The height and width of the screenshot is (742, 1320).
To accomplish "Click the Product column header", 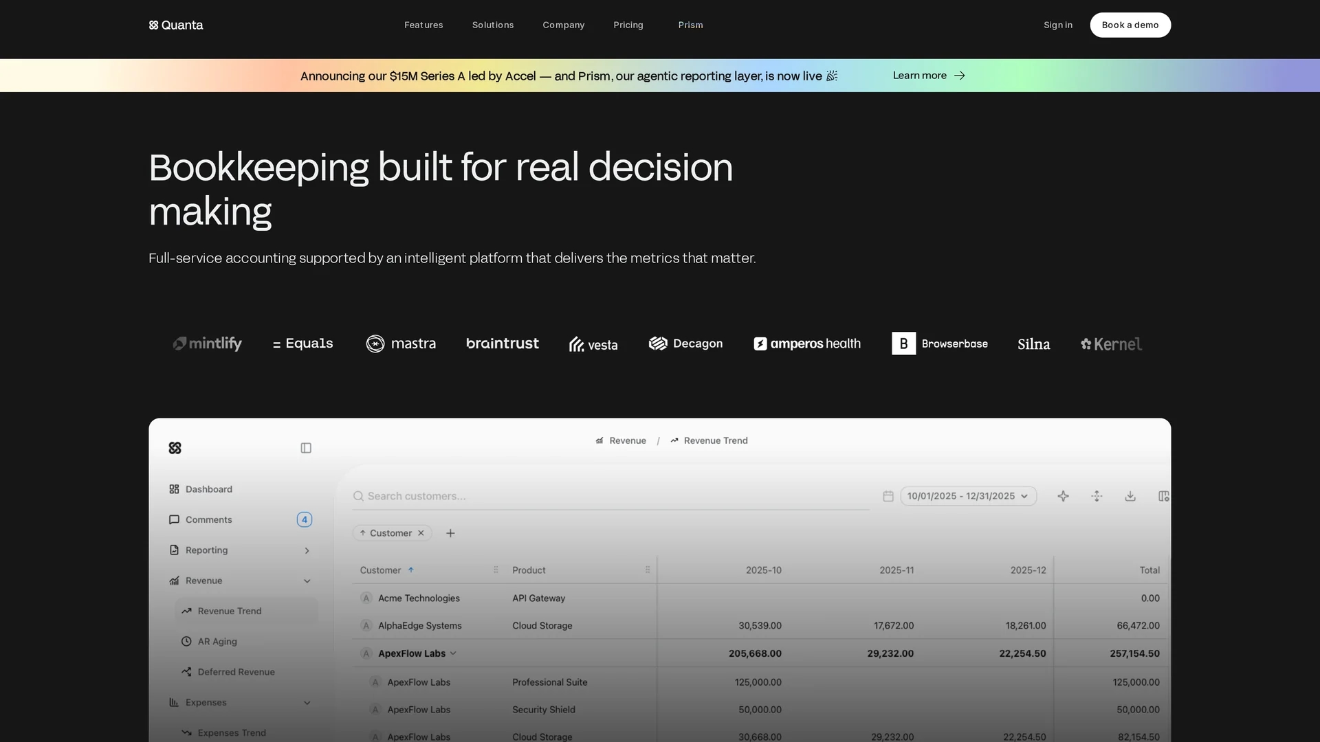I will click(x=529, y=570).
